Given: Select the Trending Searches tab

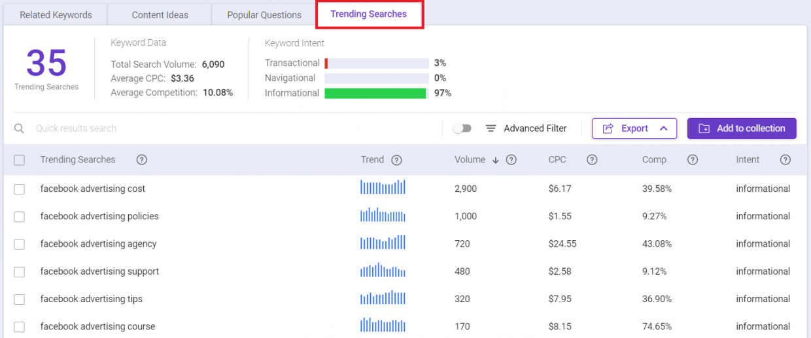Looking at the screenshot, I should coord(369,14).
